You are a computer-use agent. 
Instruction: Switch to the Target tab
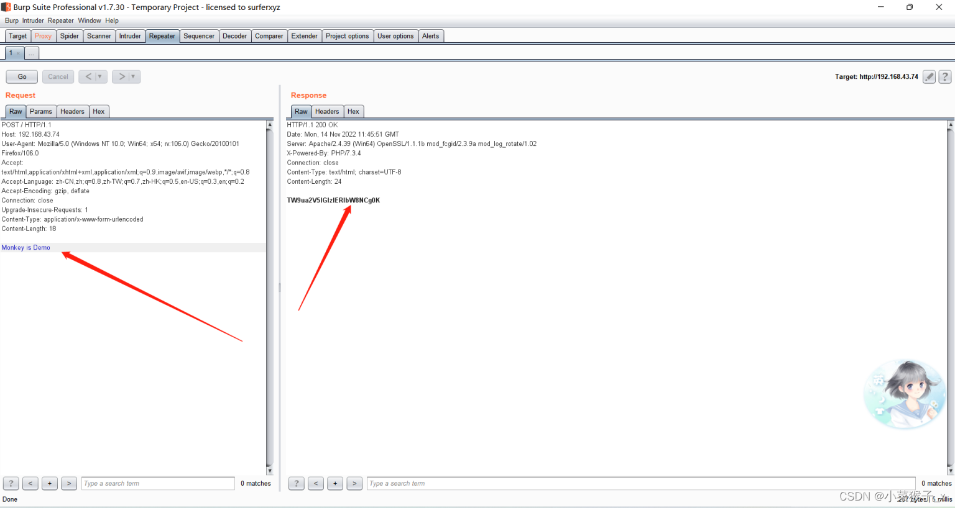17,36
